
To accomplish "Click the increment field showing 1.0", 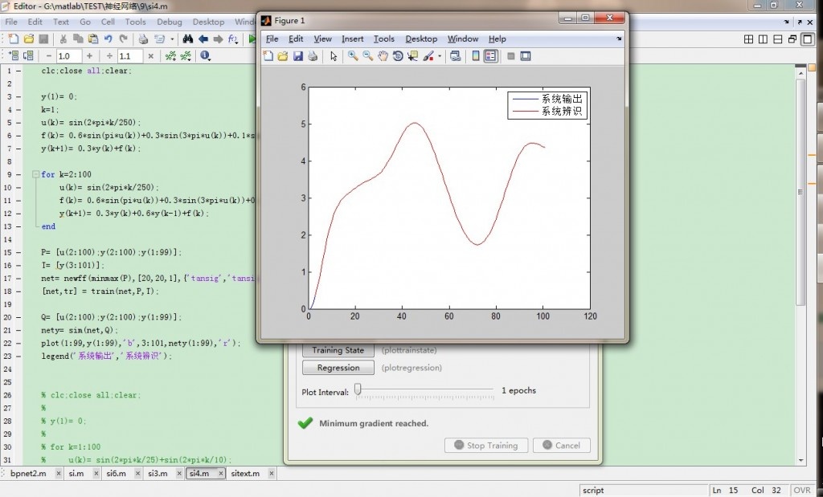I will tap(69, 55).
